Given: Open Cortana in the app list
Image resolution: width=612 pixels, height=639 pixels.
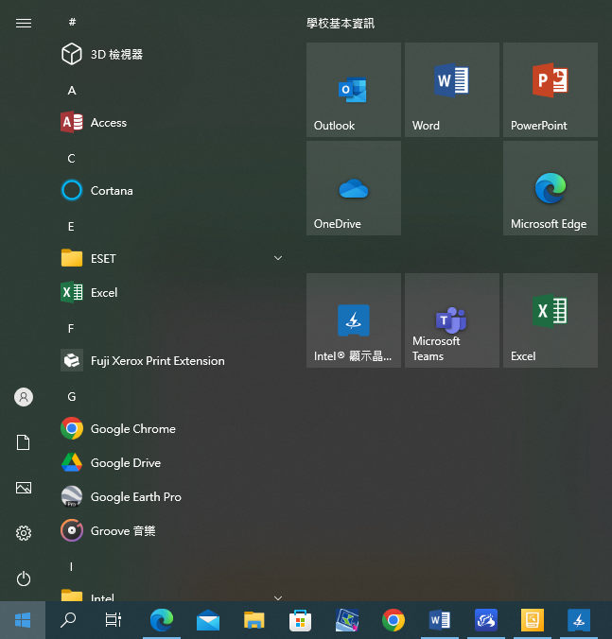Looking at the screenshot, I should 171,190.
